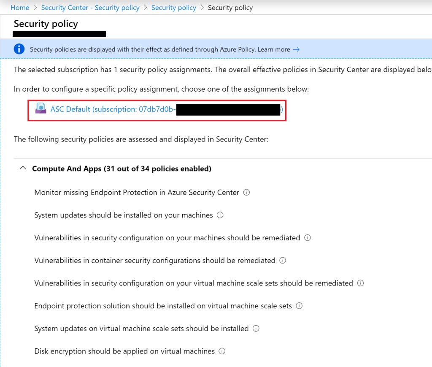Screen dimensions: 432x367
Task: Collapse the Compute And Apps section chevron
Action: point(23,169)
